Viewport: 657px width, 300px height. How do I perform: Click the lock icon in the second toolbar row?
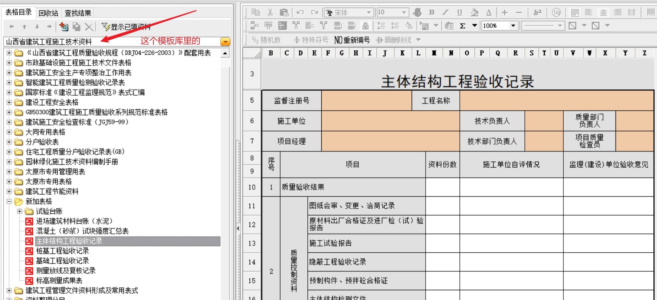pos(365,26)
